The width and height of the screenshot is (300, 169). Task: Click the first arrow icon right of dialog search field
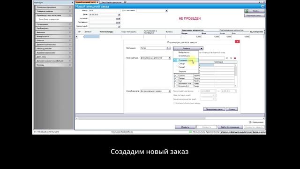(227, 58)
